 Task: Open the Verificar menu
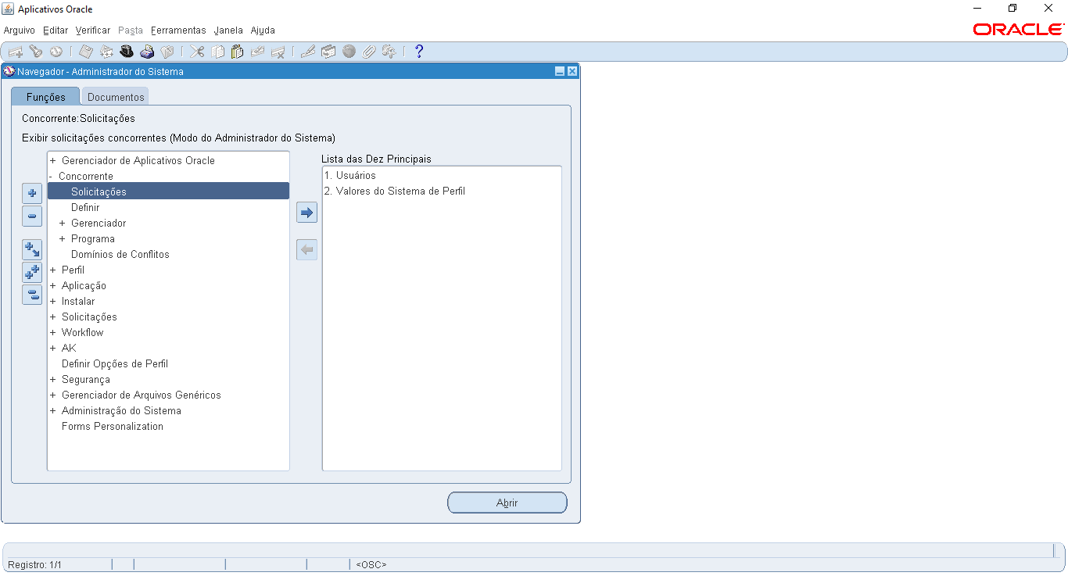point(93,30)
